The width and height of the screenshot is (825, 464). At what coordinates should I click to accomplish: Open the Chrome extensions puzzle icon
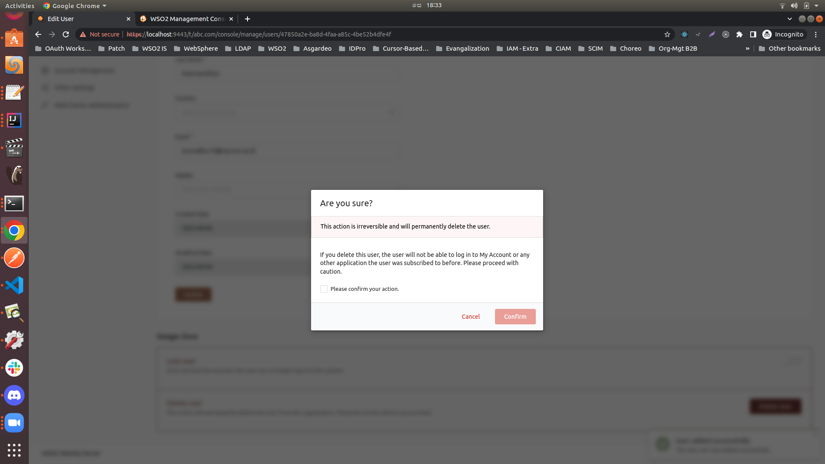(x=739, y=34)
